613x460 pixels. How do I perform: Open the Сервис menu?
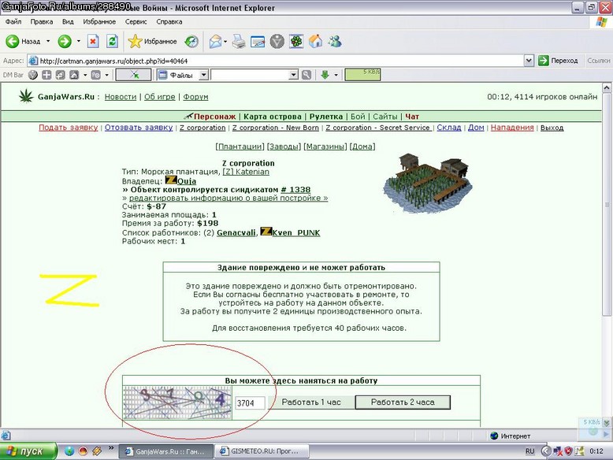136,21
